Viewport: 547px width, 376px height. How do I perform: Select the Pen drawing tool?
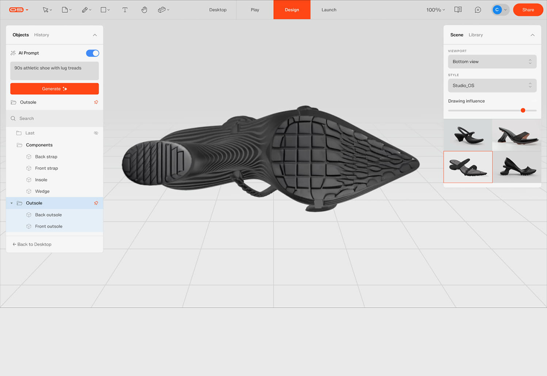tap(85, 10)
